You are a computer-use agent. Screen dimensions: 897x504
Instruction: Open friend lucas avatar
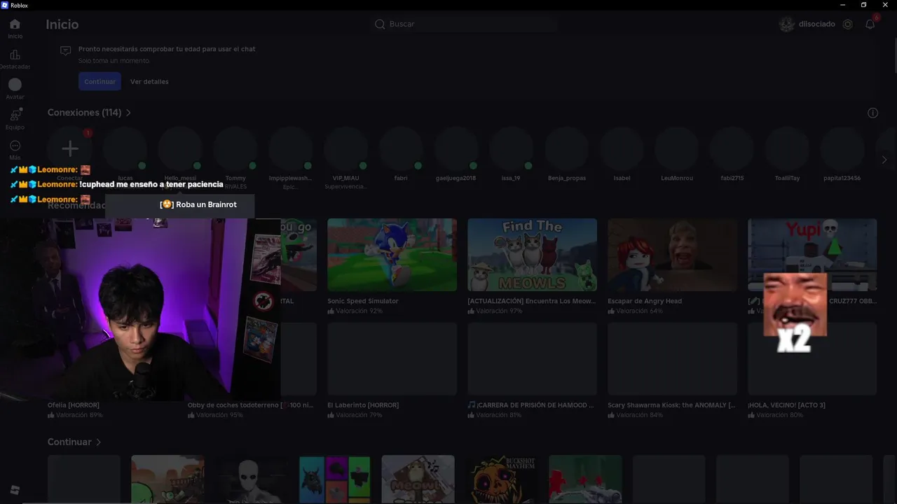125,148
